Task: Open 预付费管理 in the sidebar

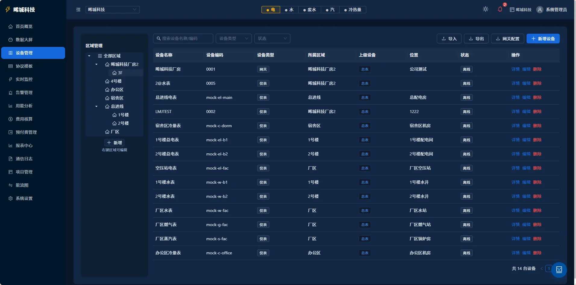Action: tap(33, 132)
